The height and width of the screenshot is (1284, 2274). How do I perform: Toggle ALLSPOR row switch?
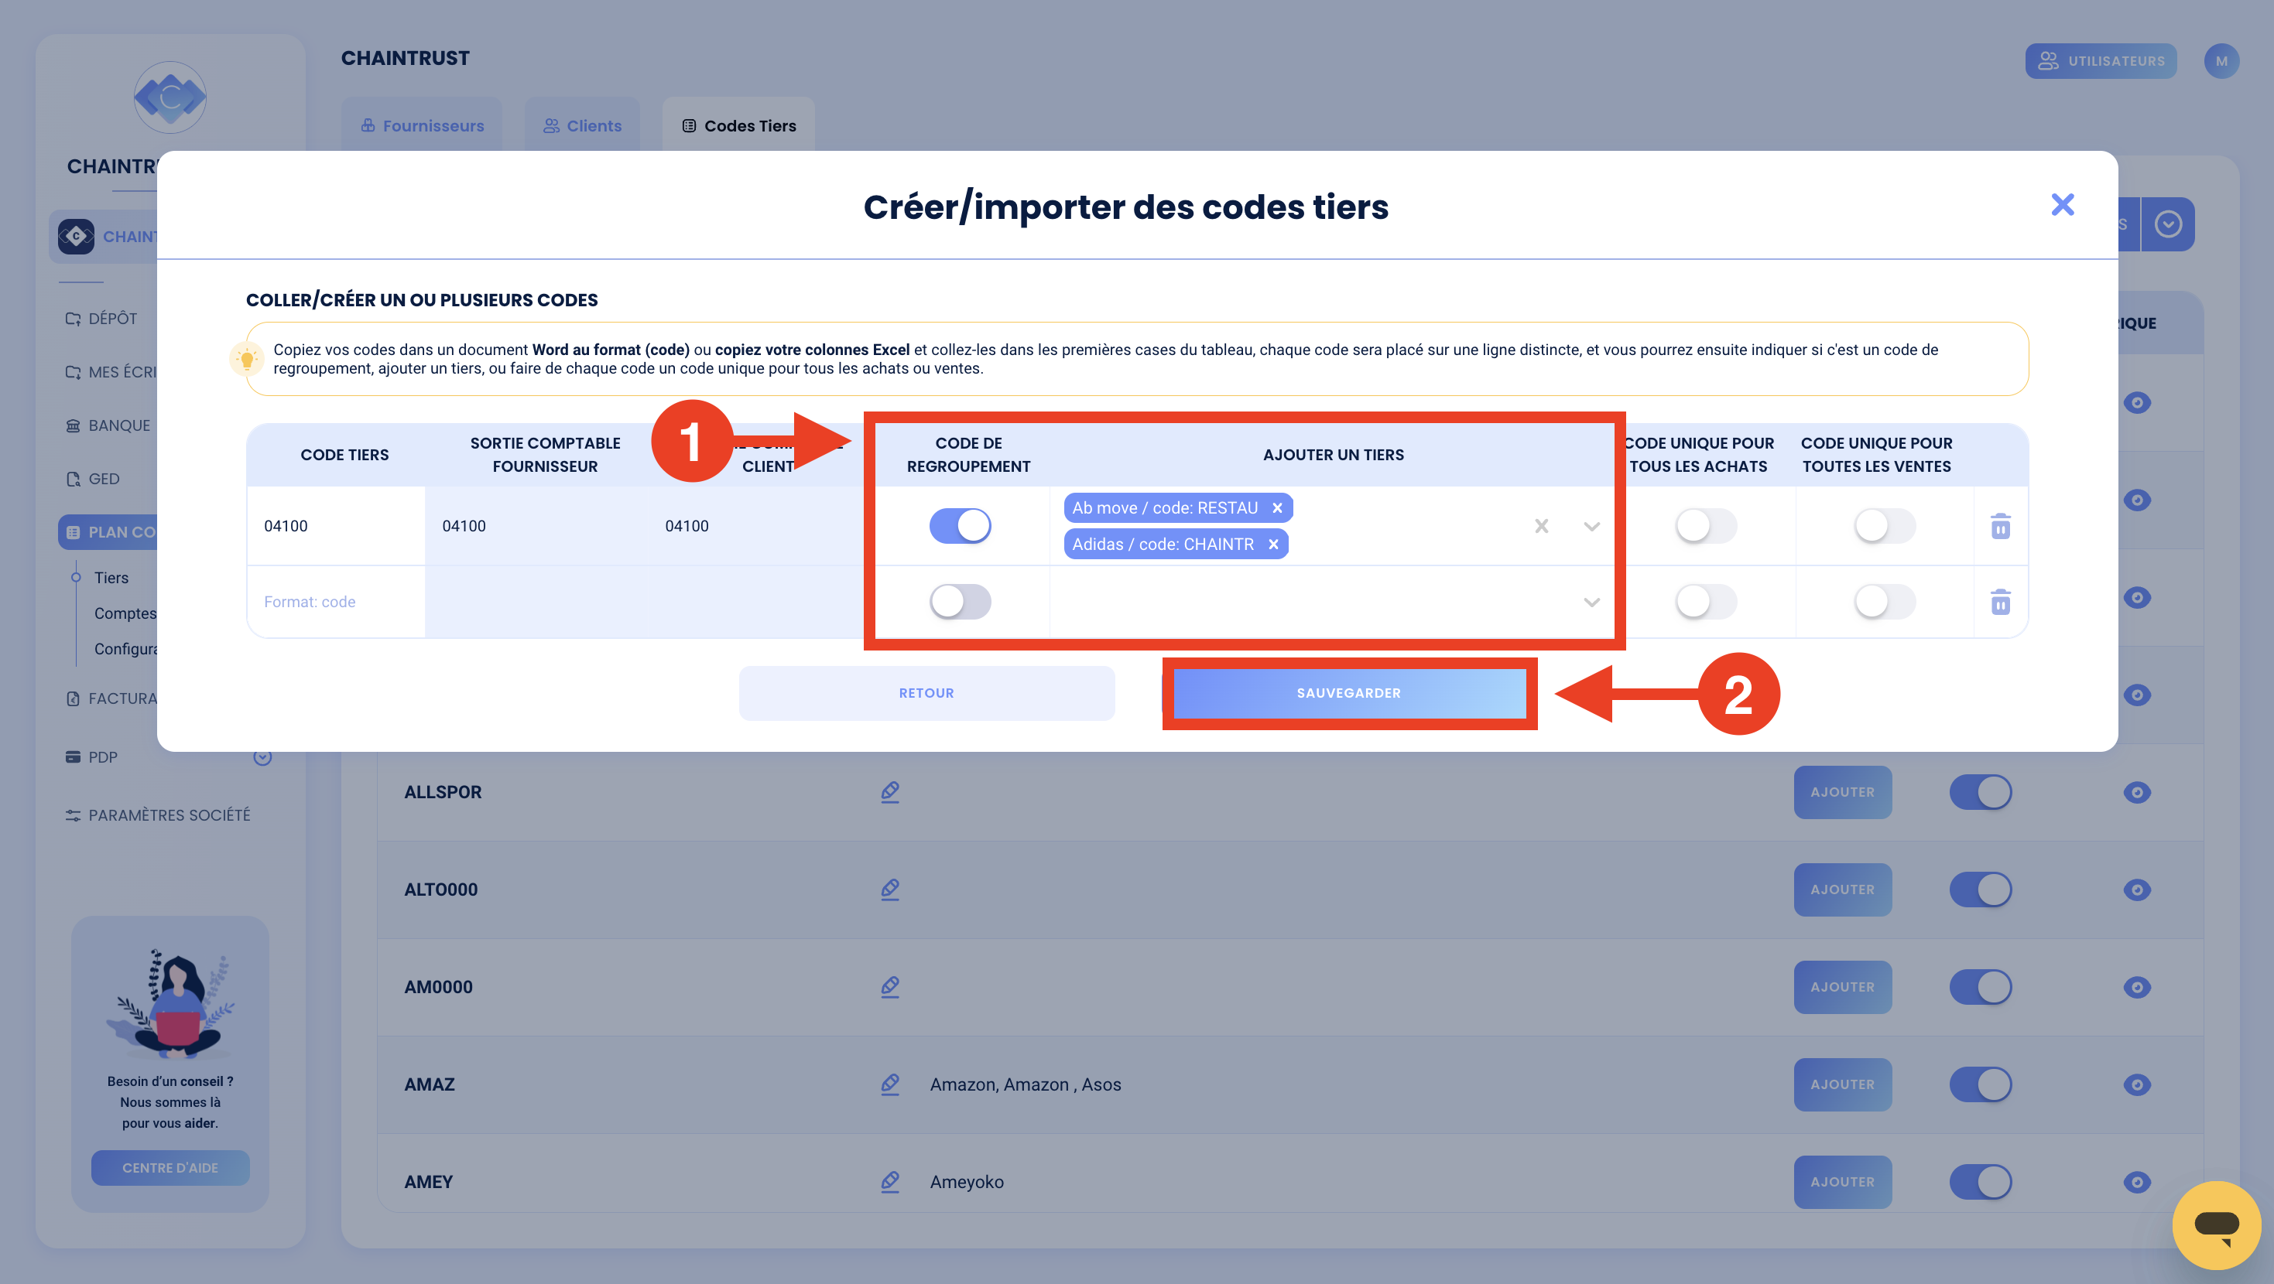click(x=1980, y=791)
